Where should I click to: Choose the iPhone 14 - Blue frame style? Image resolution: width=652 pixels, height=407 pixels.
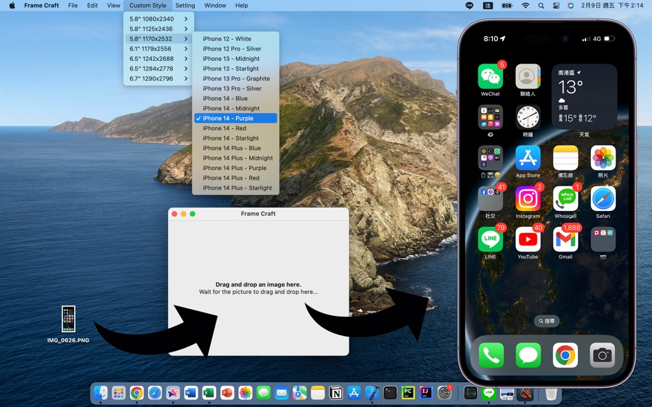click(235, 98)
